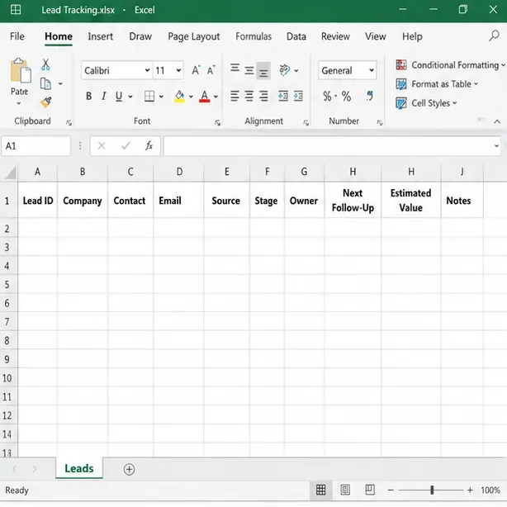Screen dimensions: 507x507
Task: Click the Insert Function fx button
Action: [x=149, y=146]
